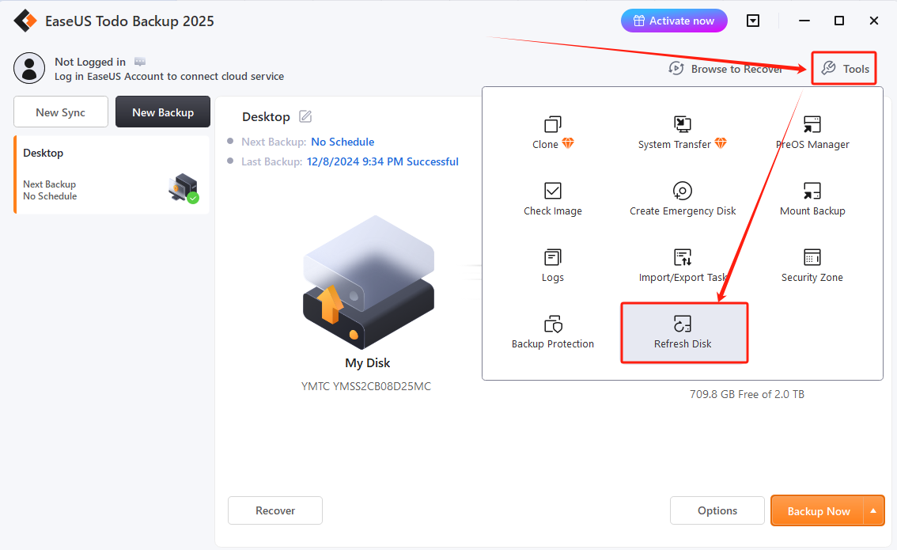Click the EaseUS Todo Backup logo icon
897x550 pixels.
25,21
